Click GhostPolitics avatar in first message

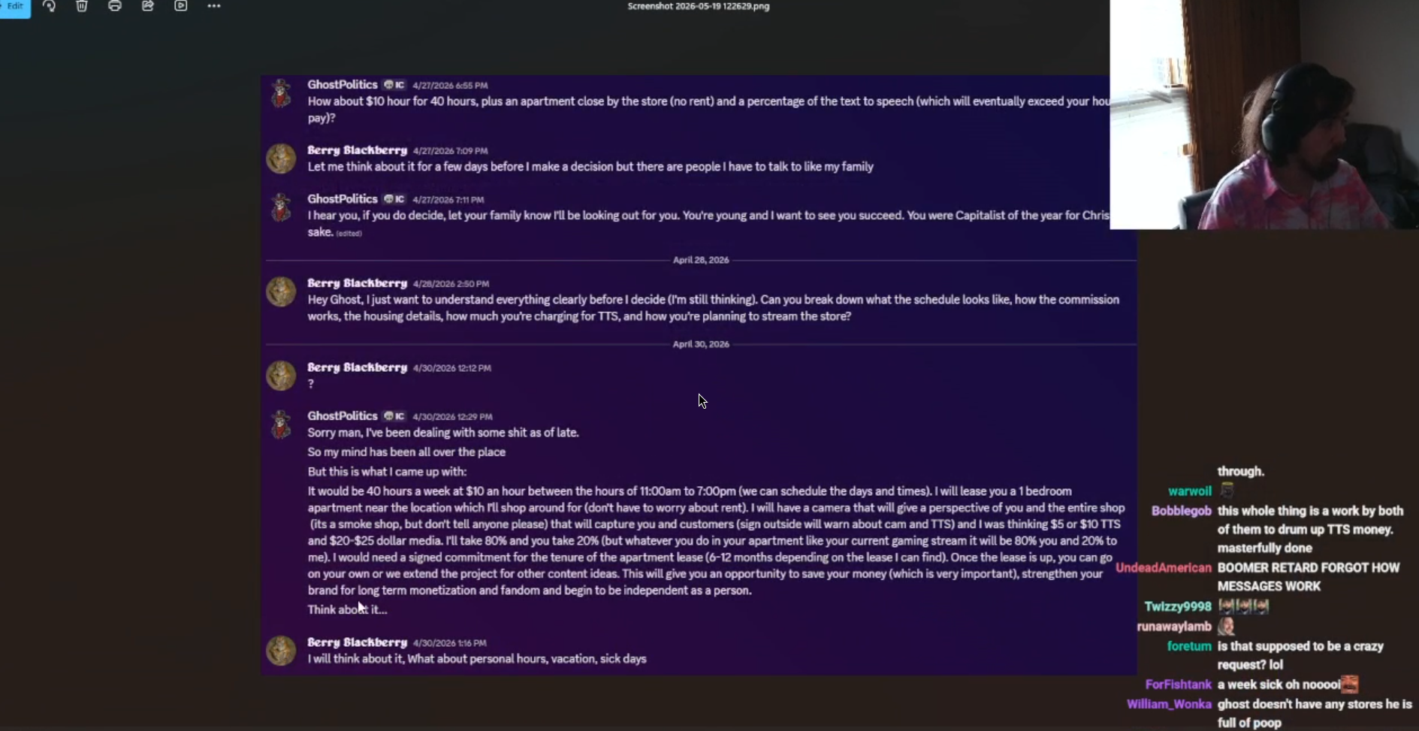click(x=282, y=93)
